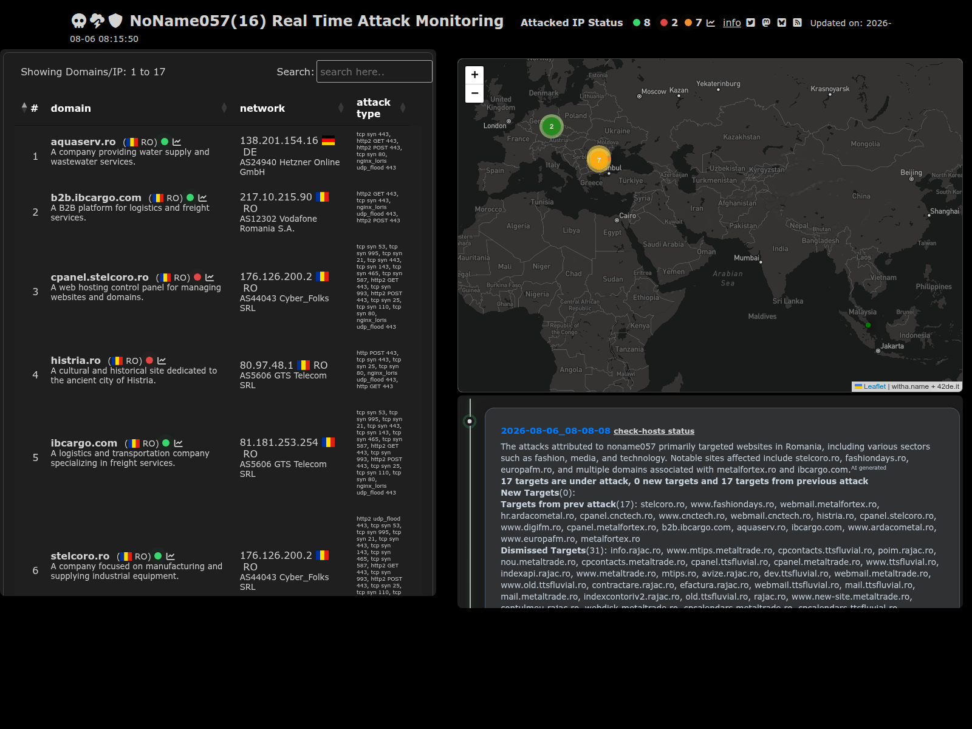Focus the domain search field
This screenshot has height=729, width=972.
pyautogui.click(x=374, y=72)
